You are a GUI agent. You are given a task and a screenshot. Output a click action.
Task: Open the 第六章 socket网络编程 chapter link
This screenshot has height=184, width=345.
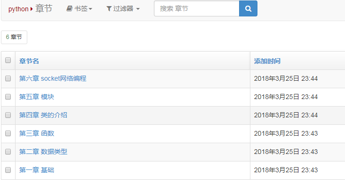coord(53,78)
